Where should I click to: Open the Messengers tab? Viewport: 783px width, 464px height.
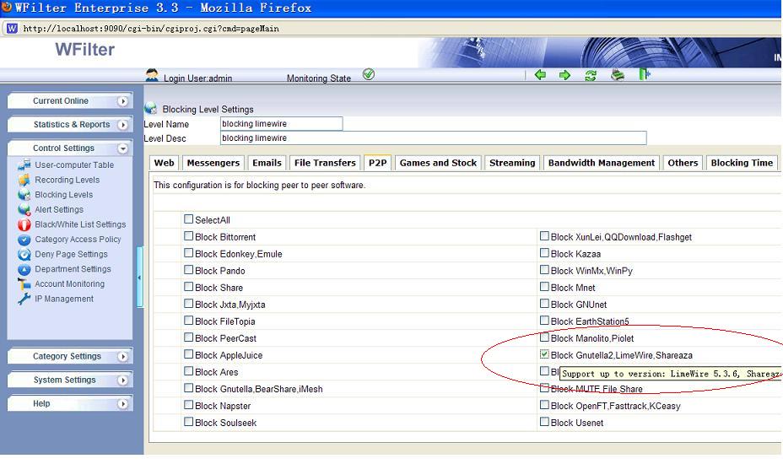click(x=213, y=163)
